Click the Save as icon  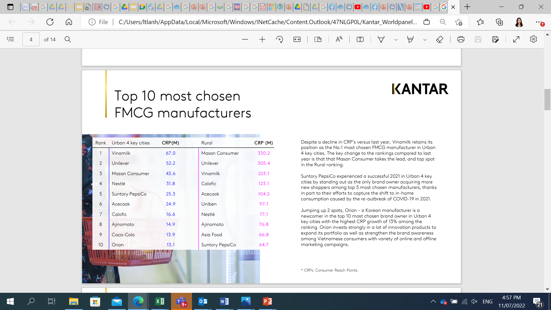(x=496, y=39)
